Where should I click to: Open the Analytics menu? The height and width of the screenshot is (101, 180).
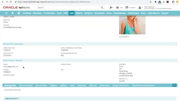(x=88, y=13)
